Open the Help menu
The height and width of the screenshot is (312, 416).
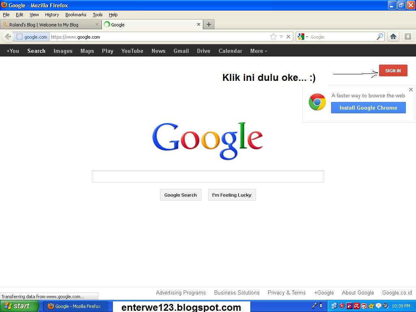coord(113,15)
